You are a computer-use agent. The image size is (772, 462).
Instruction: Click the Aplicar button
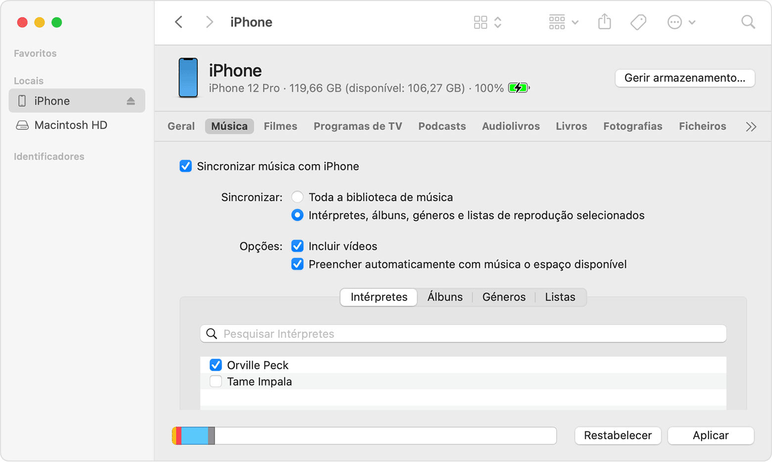(x=711, y=435)
